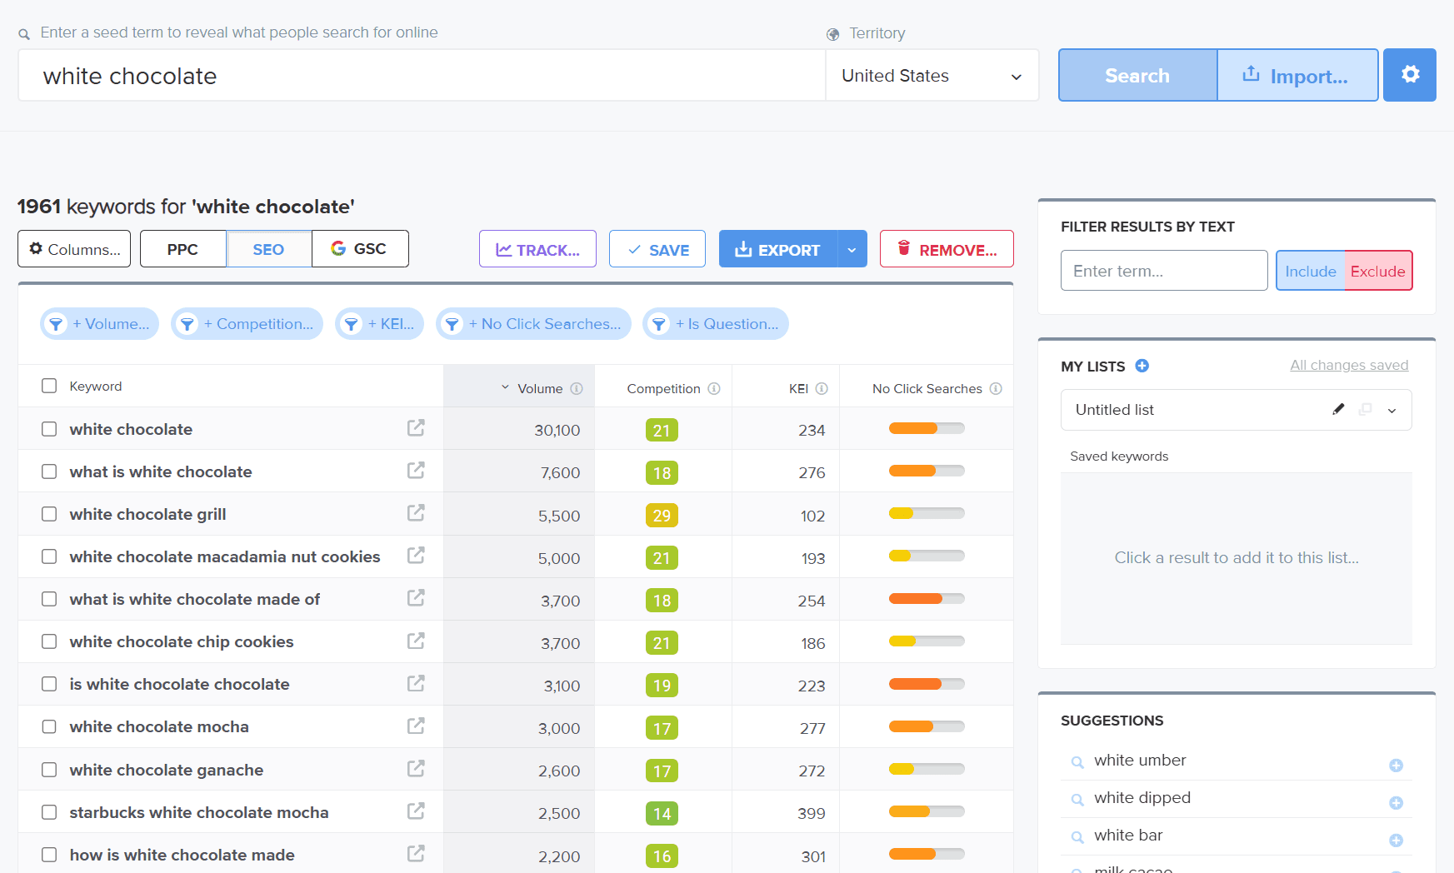The width and height of the screenshot is (1454, 873).
Task: Open the Territory United States dropdown
Action: [932, 76]
